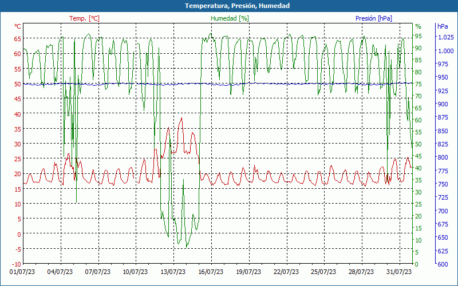Screen dimensions: 458x286
Task: Click the date label 07/07/23
Action: [98, 272]
